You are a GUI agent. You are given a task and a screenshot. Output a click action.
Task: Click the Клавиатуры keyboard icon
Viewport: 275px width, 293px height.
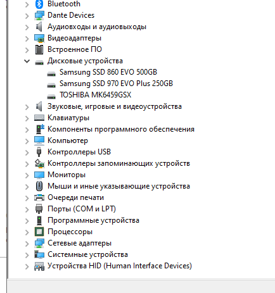point(39,118)
